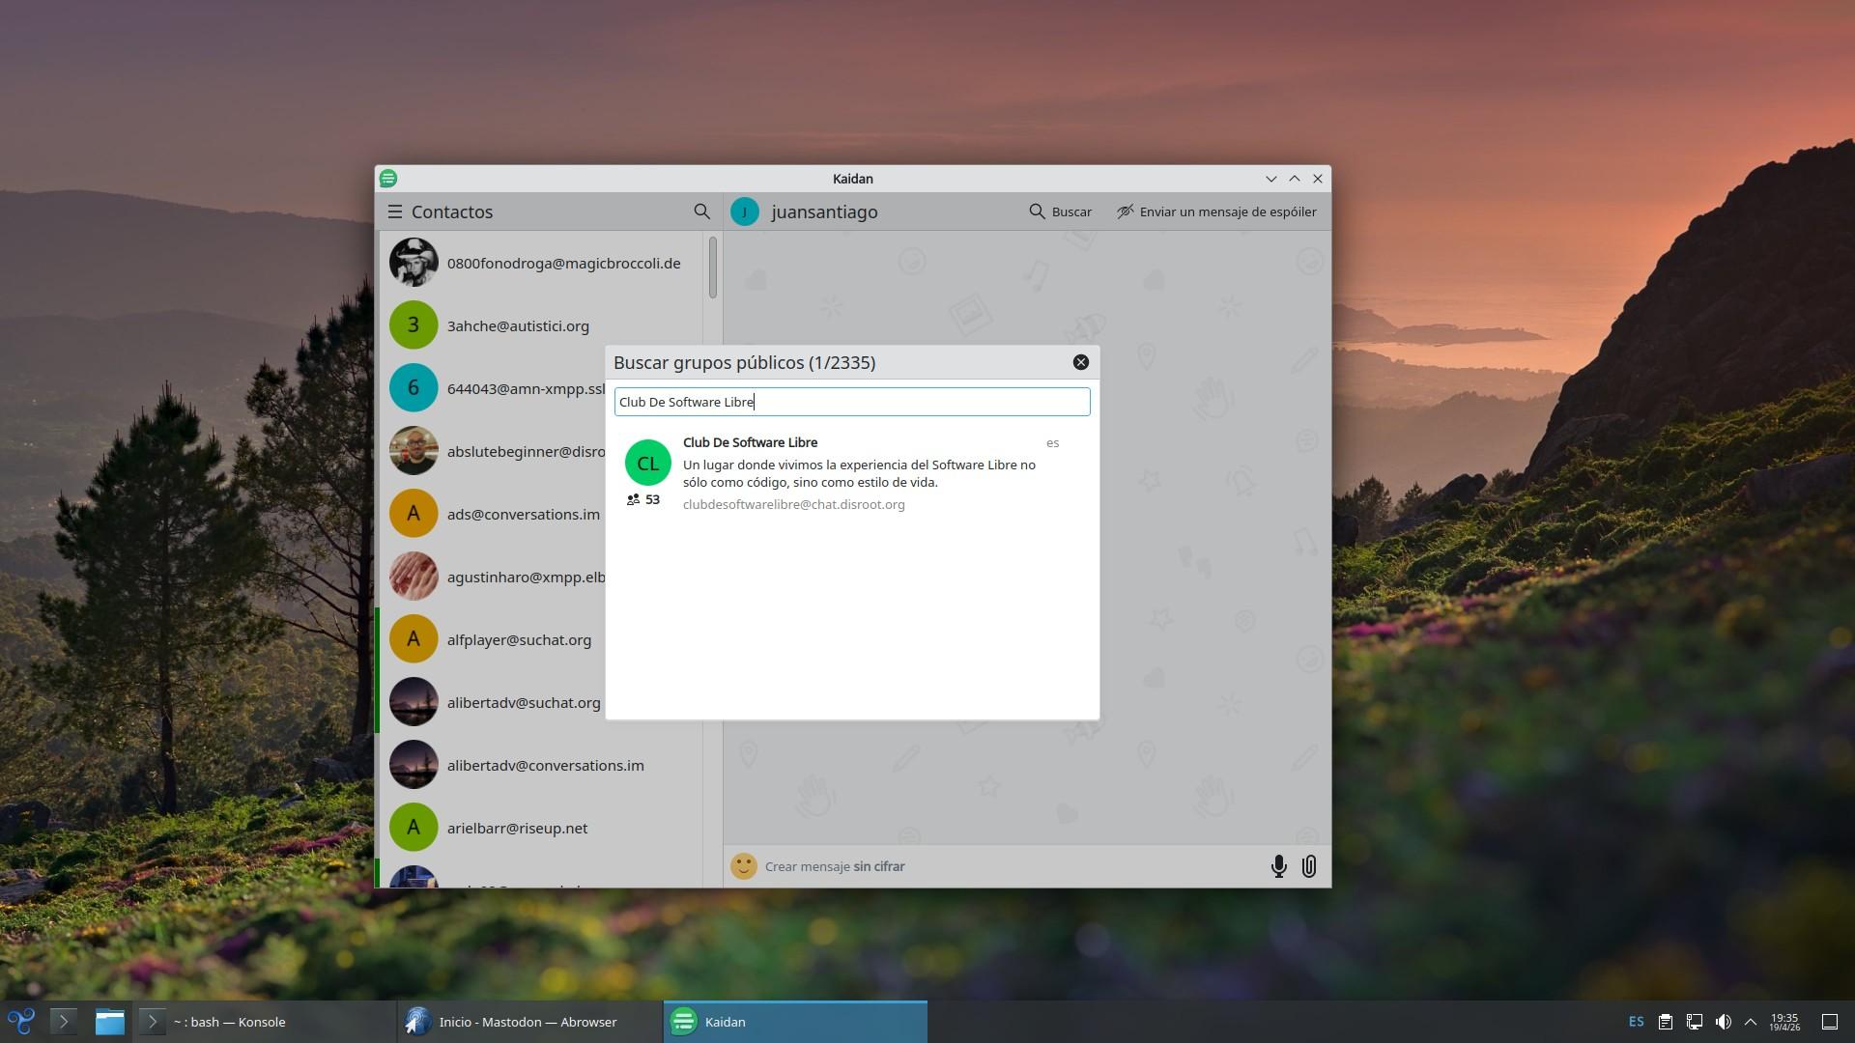Switch to the bash — Konsole task

point(264,1022)
